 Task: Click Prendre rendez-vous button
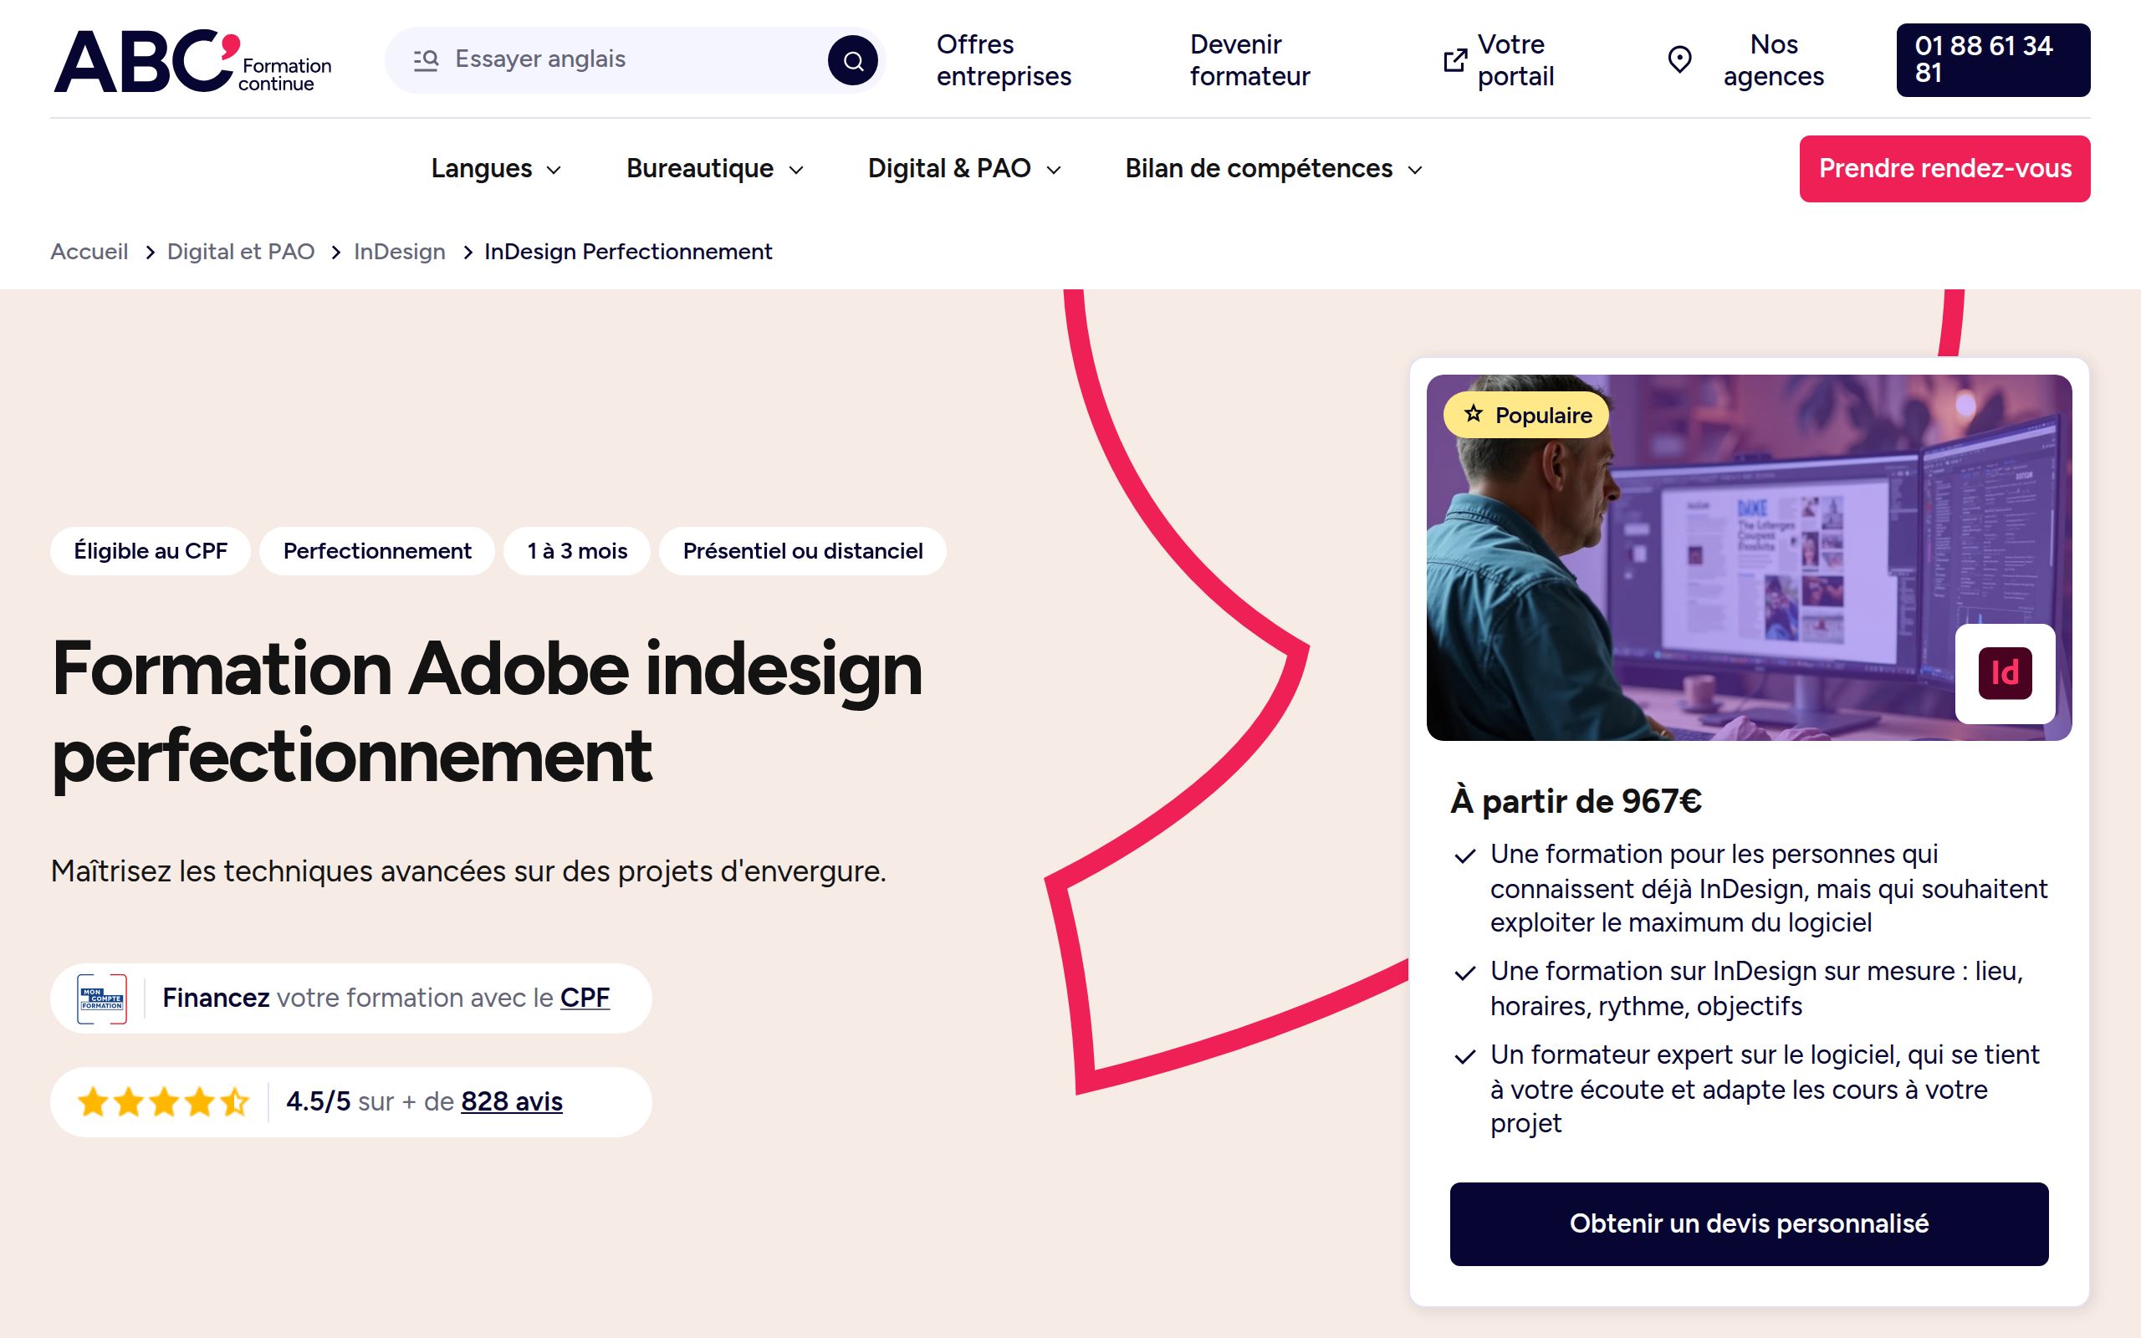1944,168
